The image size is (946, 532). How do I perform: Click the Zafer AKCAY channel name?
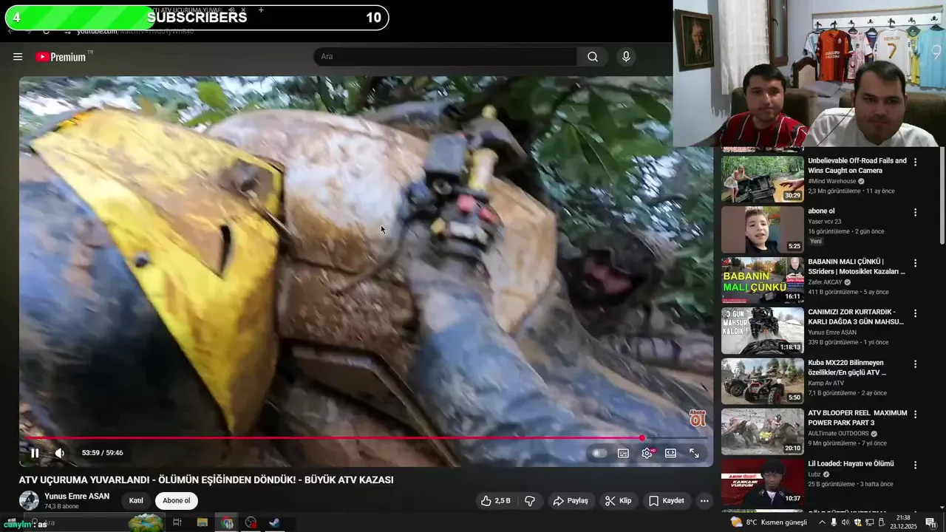tap(826, 282)
